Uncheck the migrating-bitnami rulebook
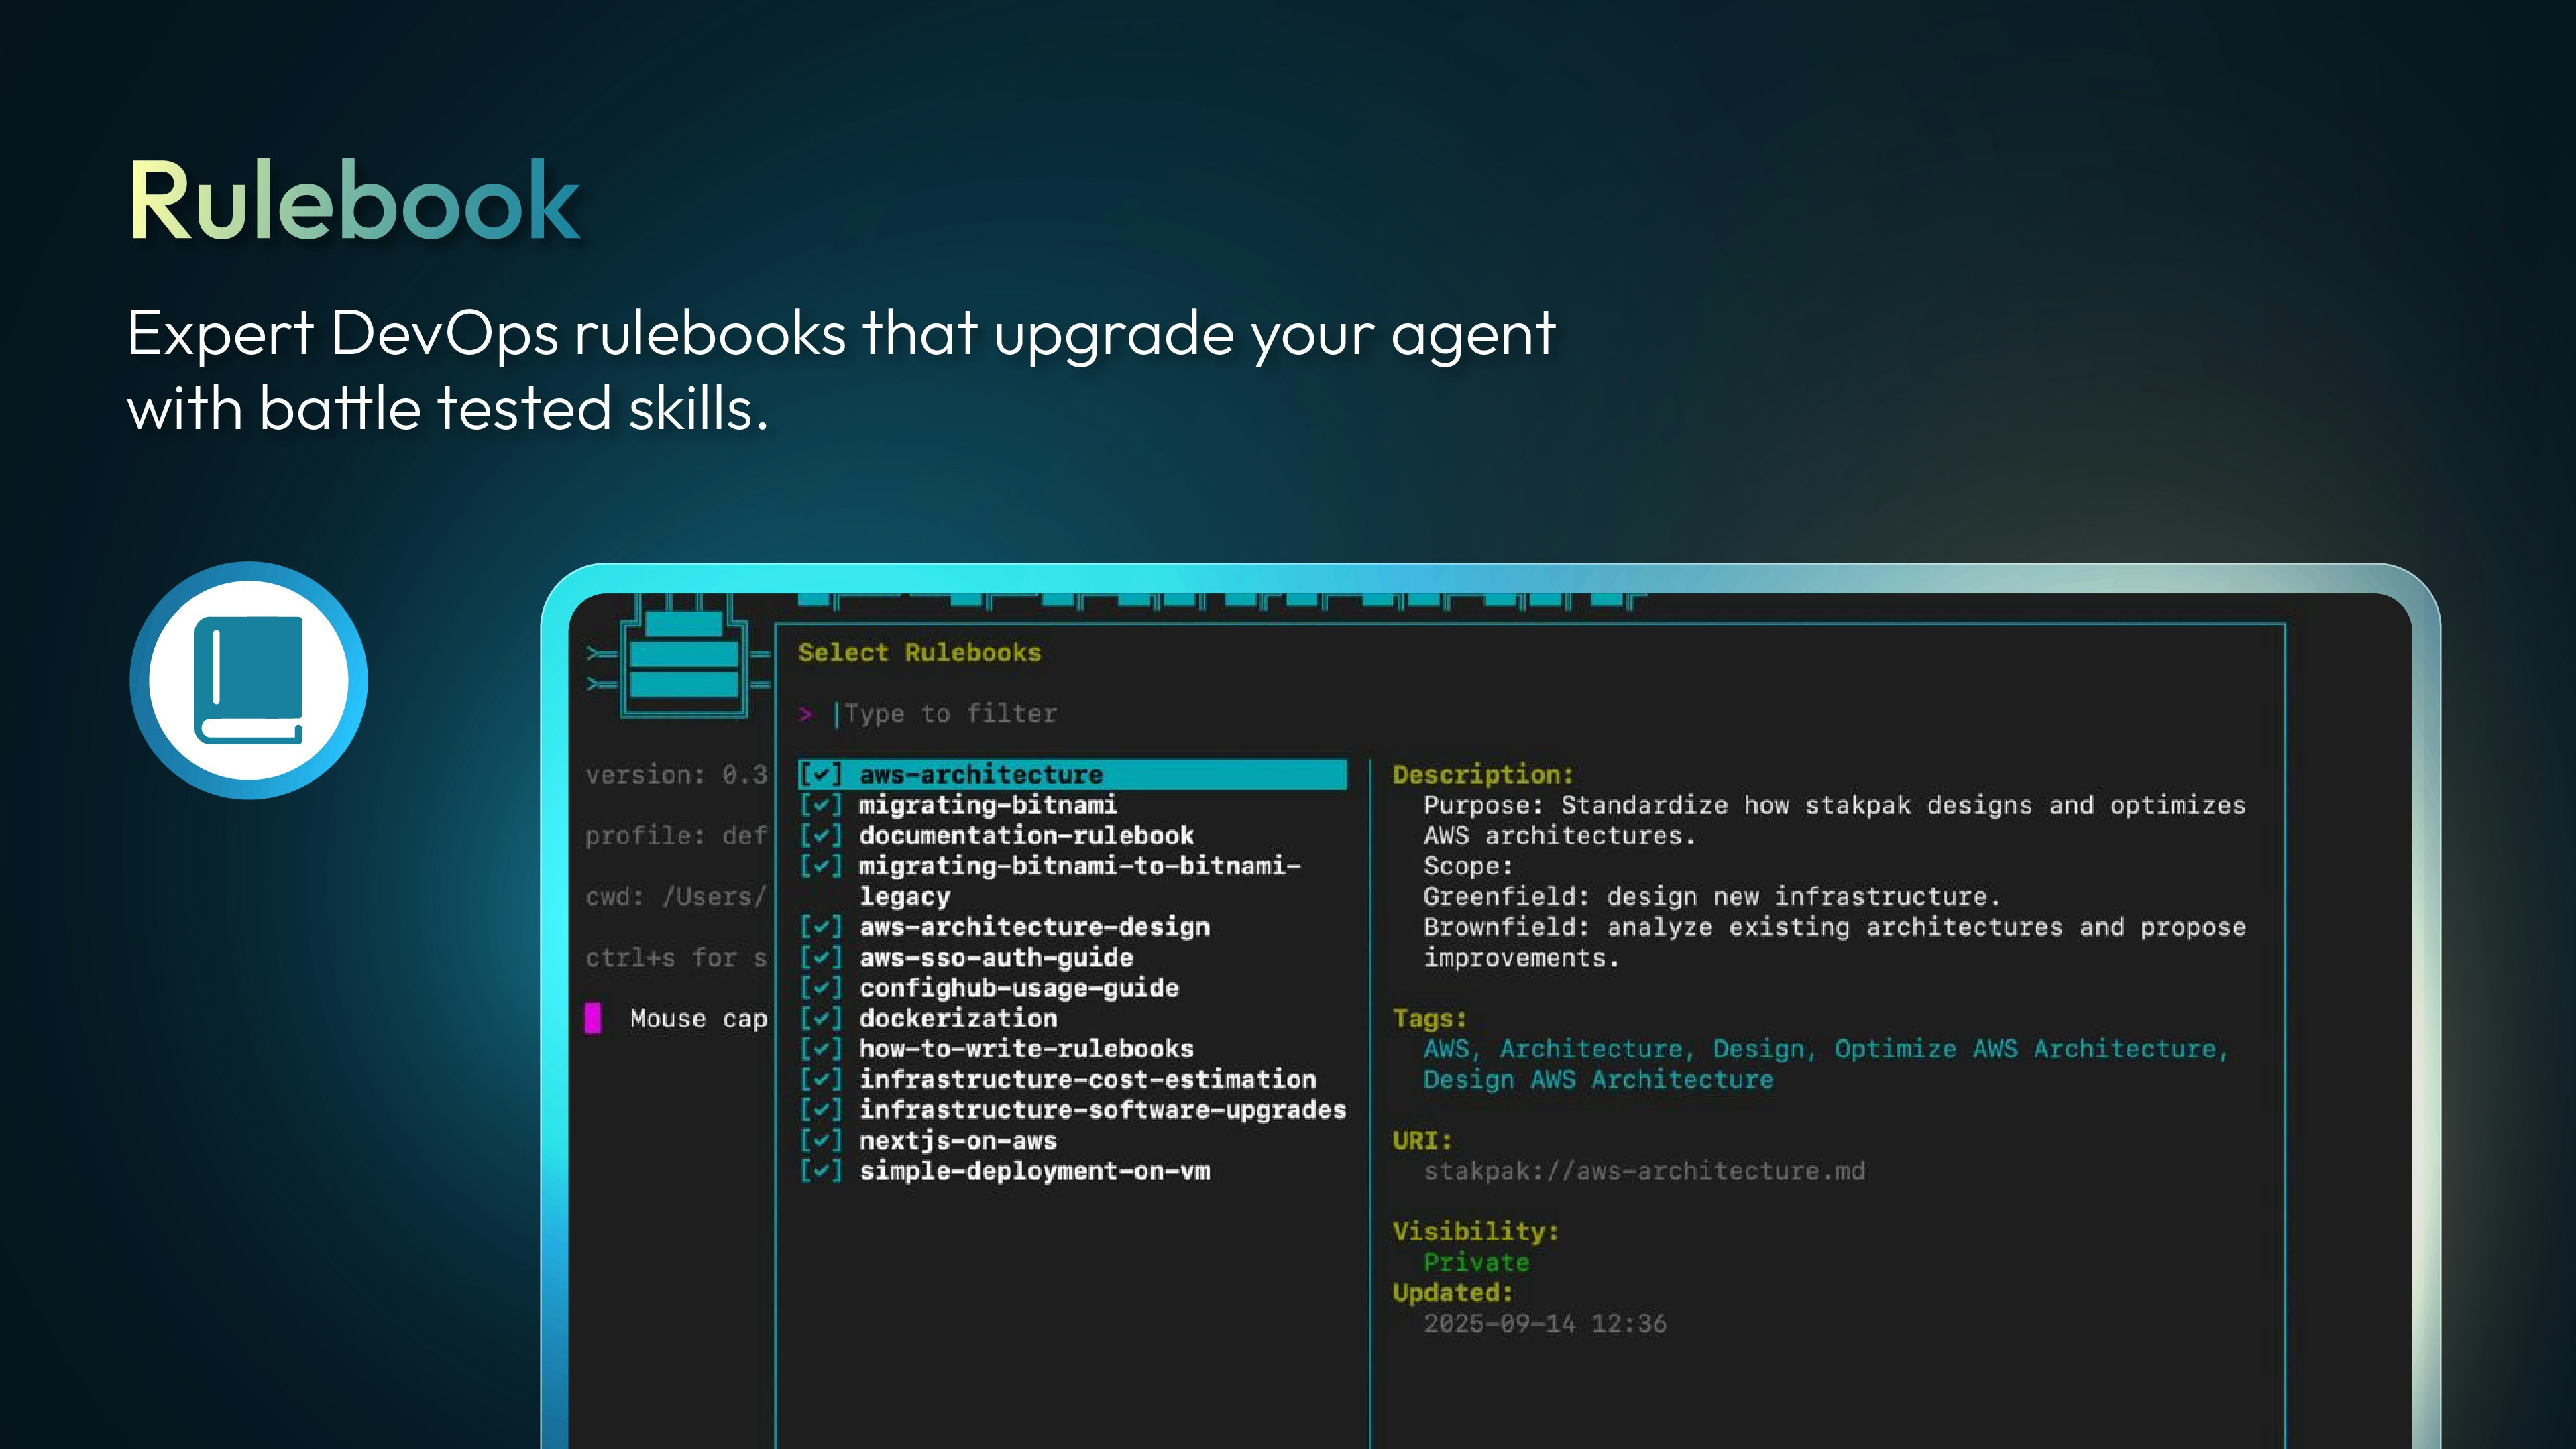2576x1449 pixels. point(820,805)
